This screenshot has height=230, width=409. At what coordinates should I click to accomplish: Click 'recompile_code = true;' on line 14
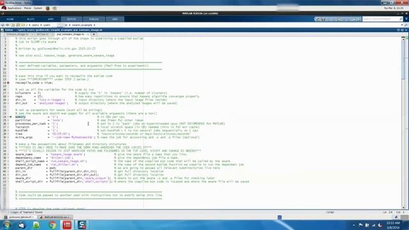click(x=34, y=82)
